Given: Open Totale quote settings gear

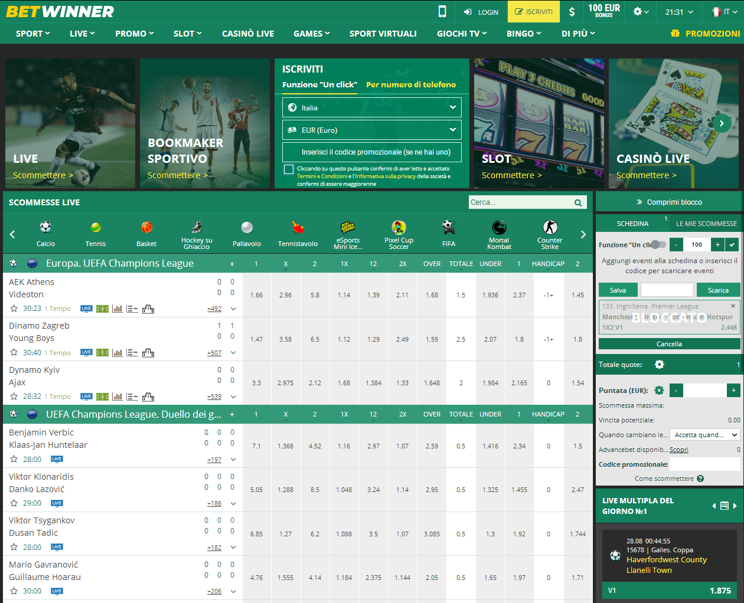Looking at the screenshot, I should 660,365.
